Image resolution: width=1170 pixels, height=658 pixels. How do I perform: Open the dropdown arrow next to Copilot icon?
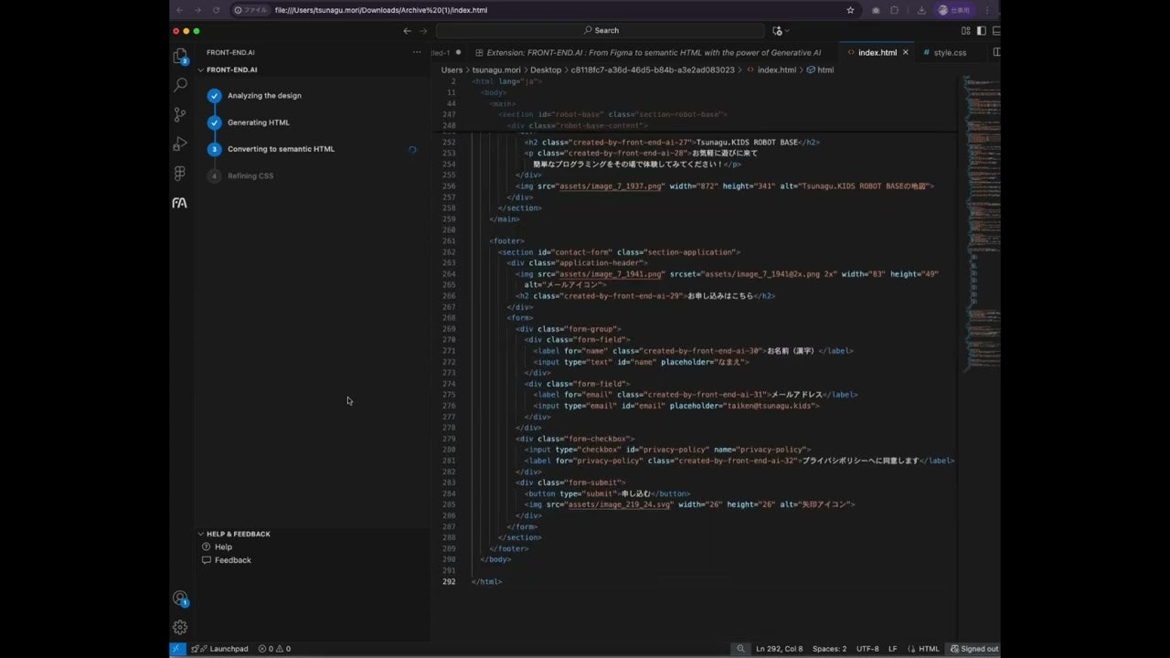(x=788, y=31)
